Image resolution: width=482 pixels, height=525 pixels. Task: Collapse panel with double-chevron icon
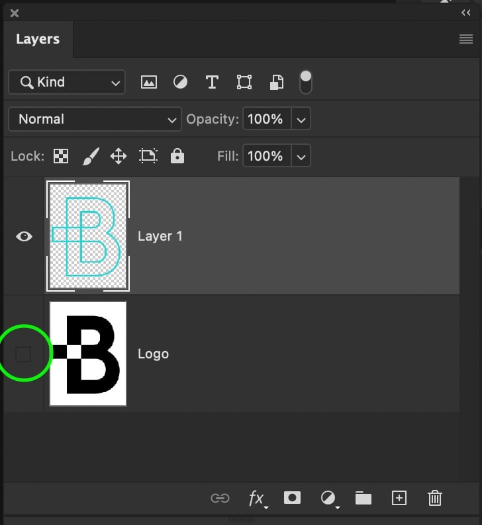click(x=466, y=13)
